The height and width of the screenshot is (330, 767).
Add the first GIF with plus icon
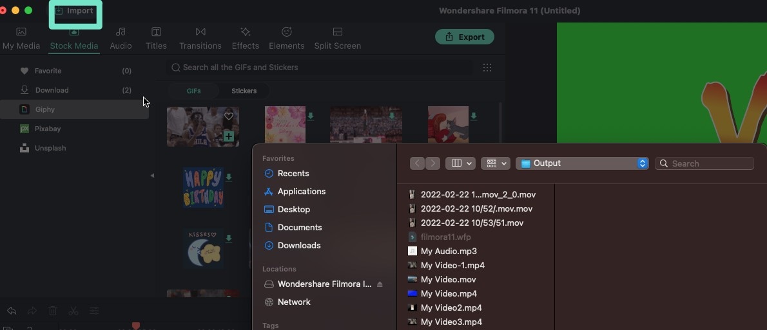228,136
